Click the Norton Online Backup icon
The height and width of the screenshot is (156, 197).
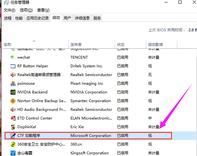coord(13,101)
